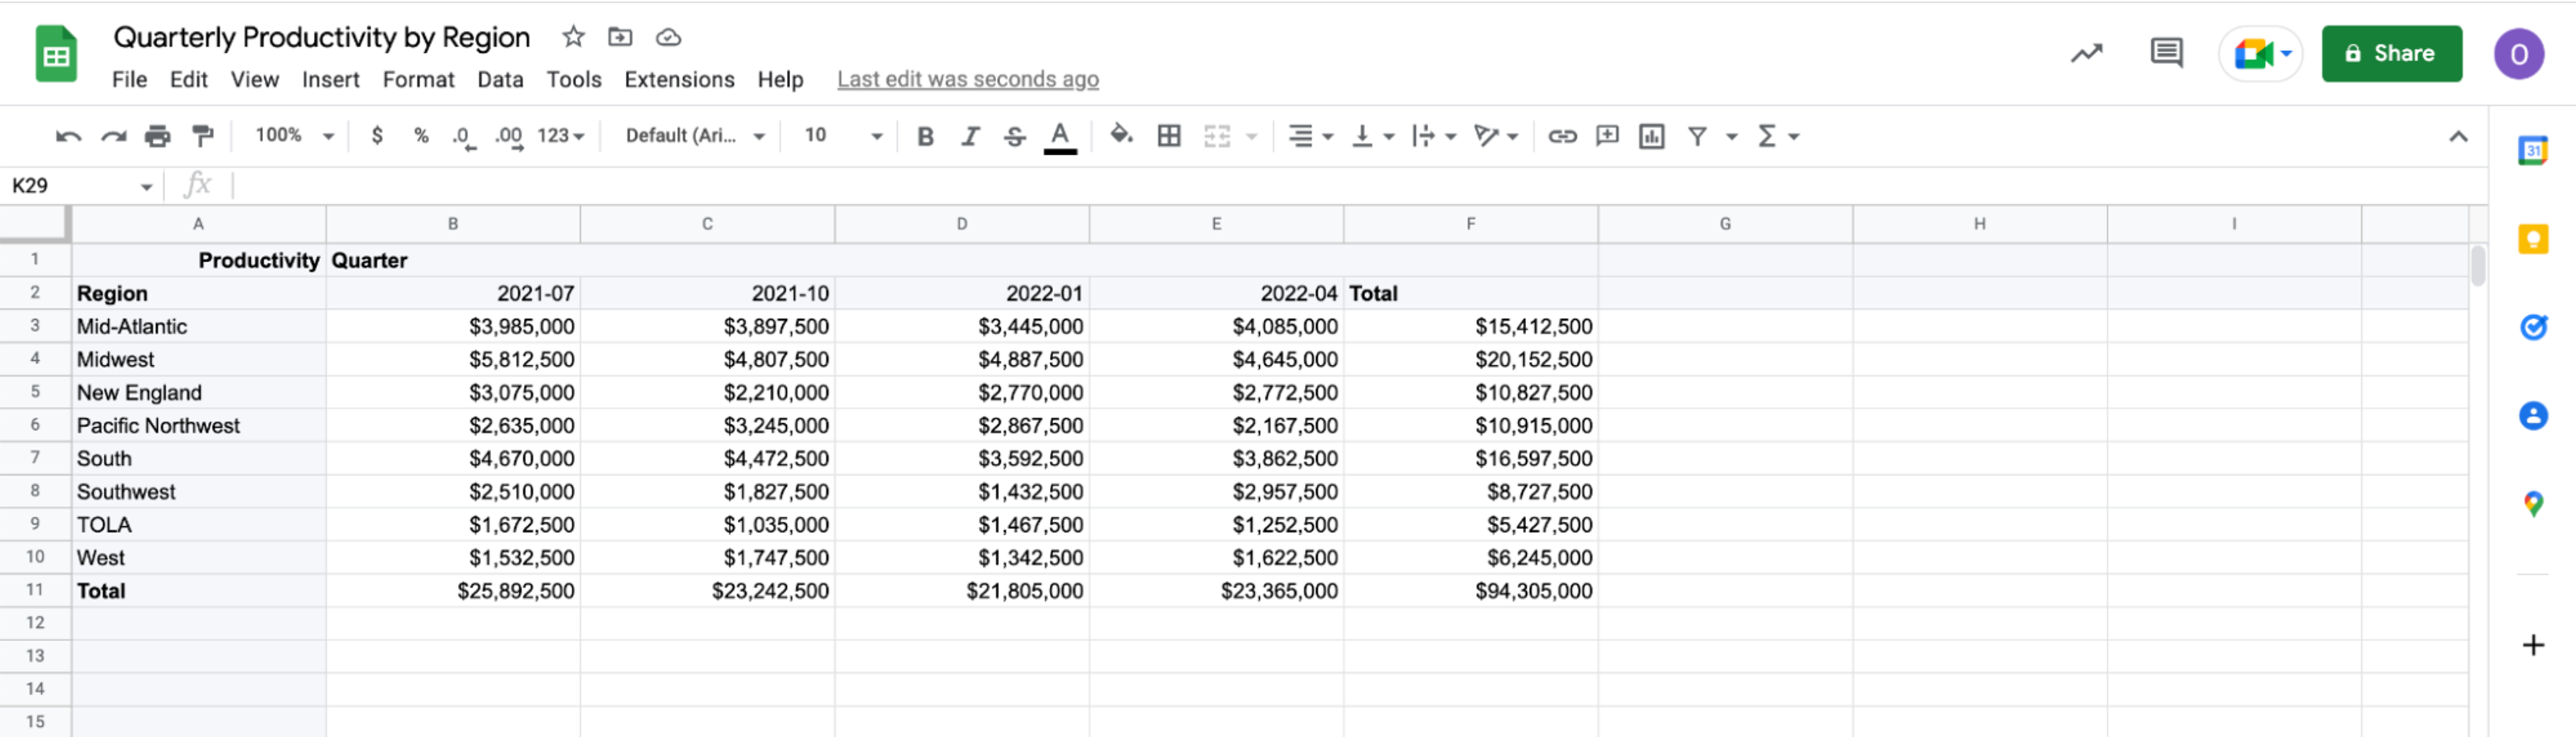The height and width of the screenshot is (737, 2576).
Task: Increase decimal places
Action: (509, 136)
